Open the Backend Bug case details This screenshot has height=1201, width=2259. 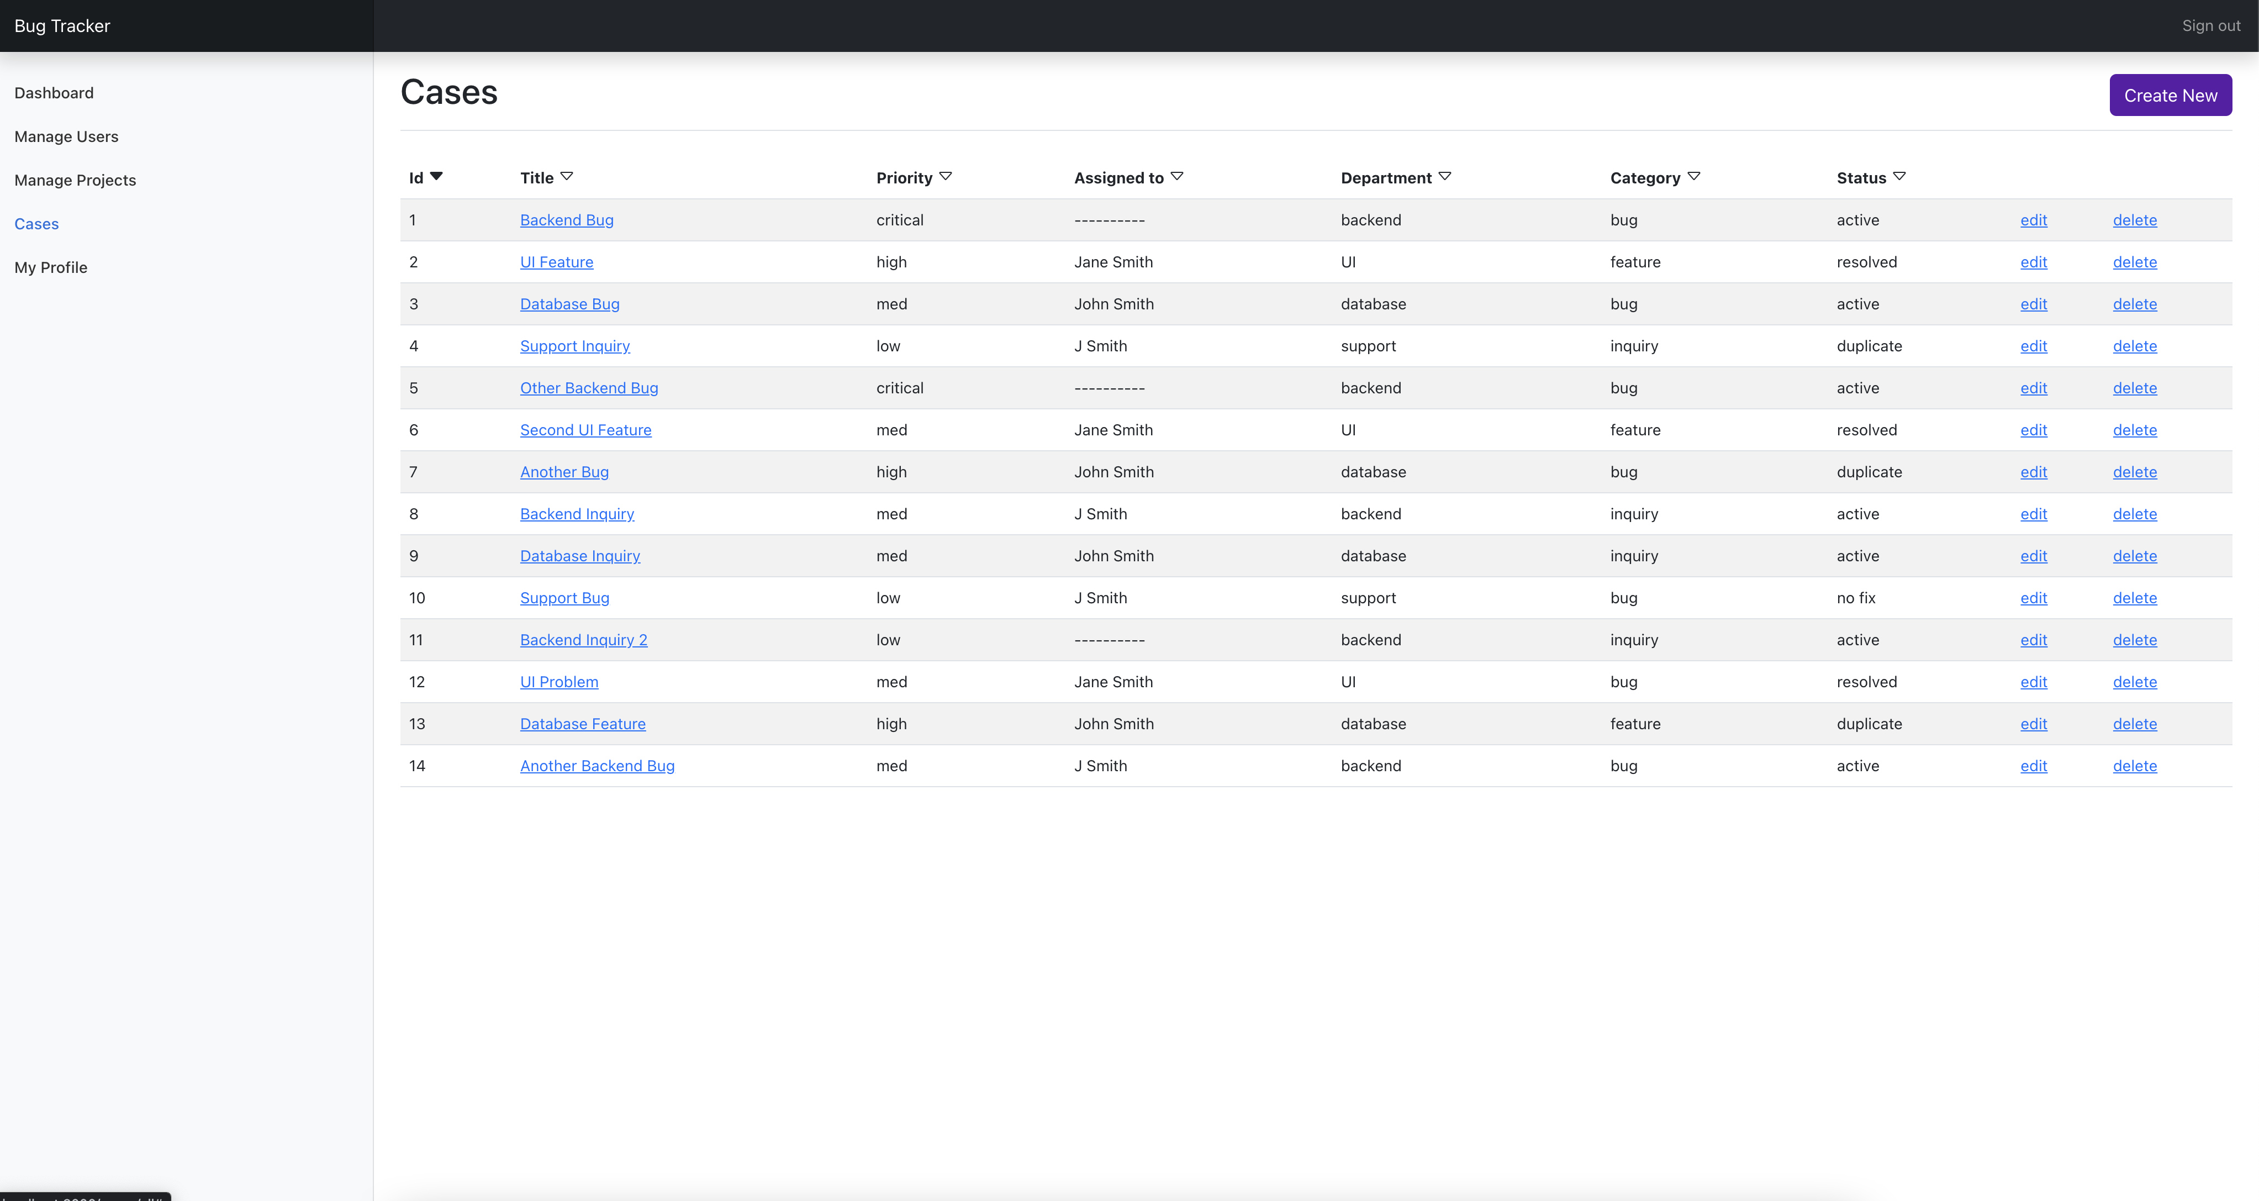click(x=566, y=219)
